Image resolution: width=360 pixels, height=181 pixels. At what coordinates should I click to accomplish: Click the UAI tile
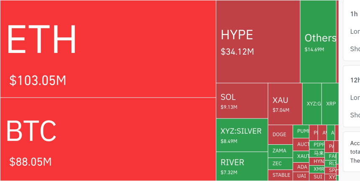(x=302, y=176)
